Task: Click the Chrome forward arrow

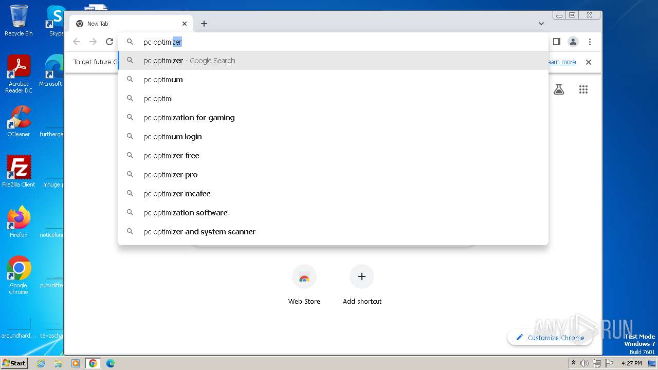Action: click(x=93, y=42)
